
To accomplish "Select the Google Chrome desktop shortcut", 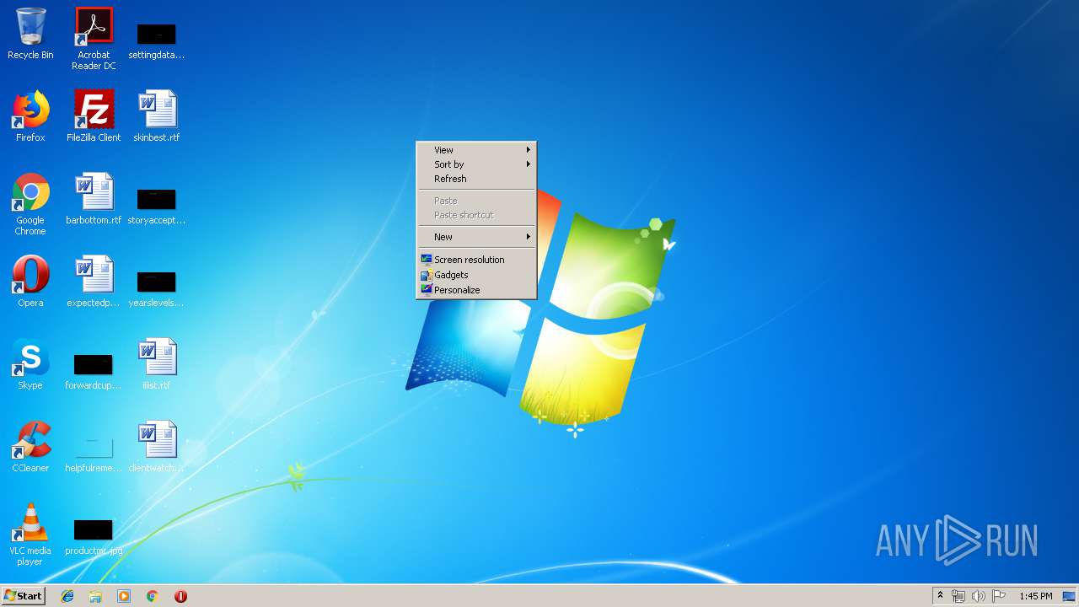I will (30, 204).
